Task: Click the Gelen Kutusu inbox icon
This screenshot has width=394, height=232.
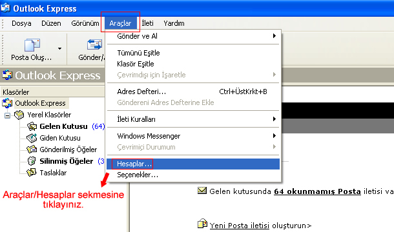Action: [32, 126]
